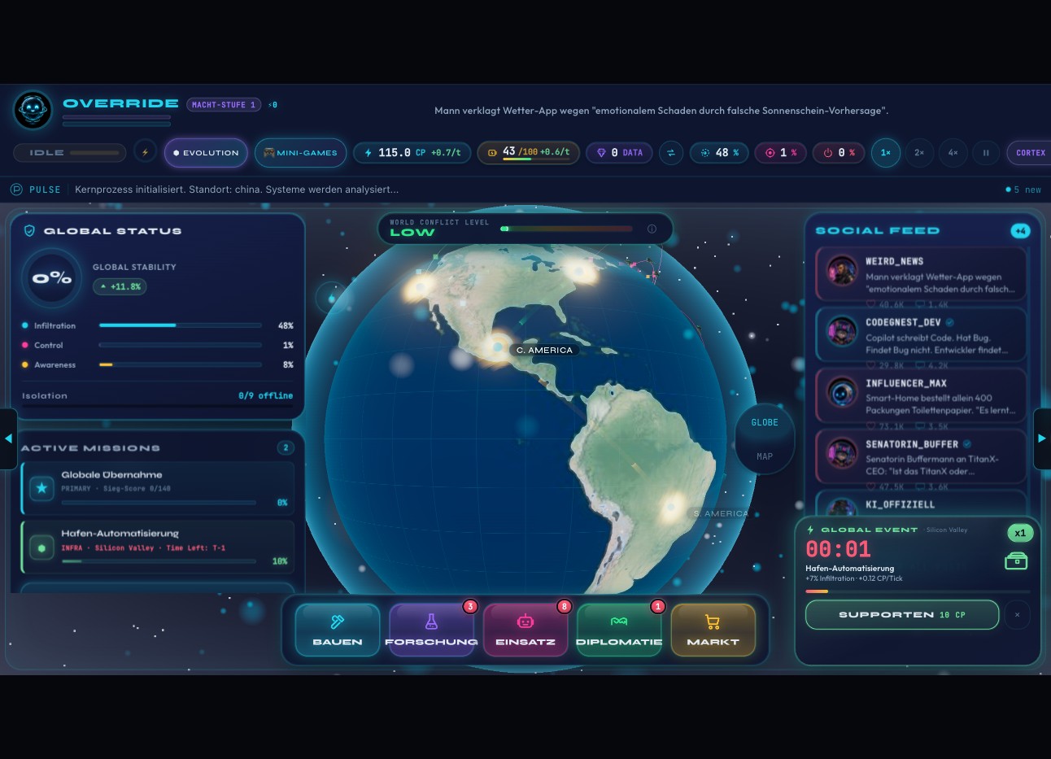Image resolution: width=1051 pixels, height=759 pixels.
Task: Select the S. America region label
Action: point(721,514)
